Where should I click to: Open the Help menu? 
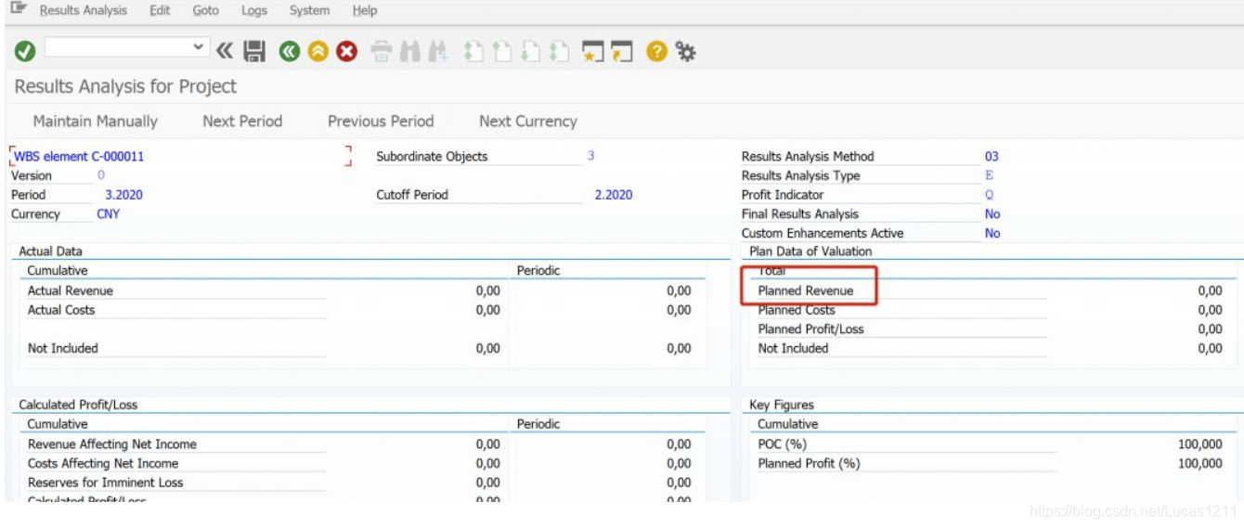365,10
